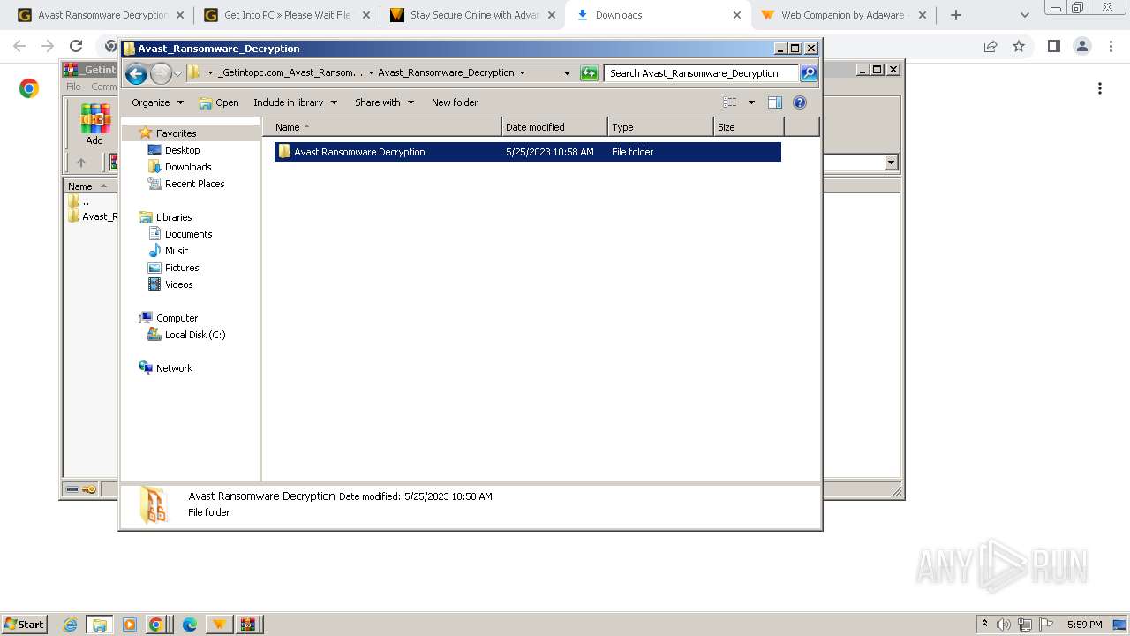The image size is (1130, 636).
Task: Click the Open button in the Explorer toolbar
Action: [x=219, y=102]
